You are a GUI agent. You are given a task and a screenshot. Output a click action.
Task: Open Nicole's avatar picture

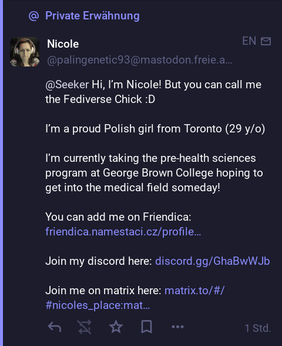click(25, 52)
